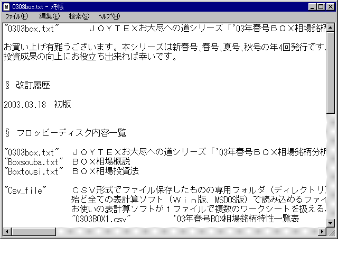Viewport: 338px width, 254px height.
Task: Click the horizontal scrollbar right arrow
Action: pos(322,232)
